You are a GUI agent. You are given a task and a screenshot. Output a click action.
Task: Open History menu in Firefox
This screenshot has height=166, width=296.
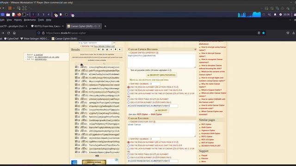pos(18,20)
